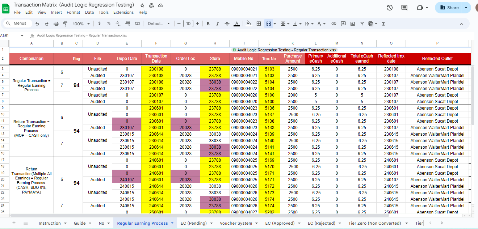The width and height of the screenshot is (478, 229).
Task: Click the move to folder icon
Action: click(x=152, y=5)
